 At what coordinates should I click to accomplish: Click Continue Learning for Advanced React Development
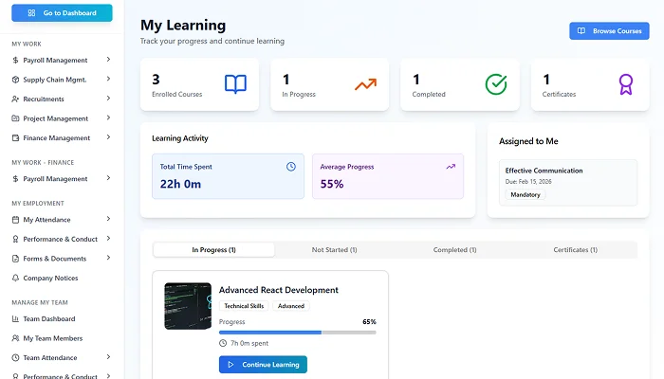click(263, 365)
